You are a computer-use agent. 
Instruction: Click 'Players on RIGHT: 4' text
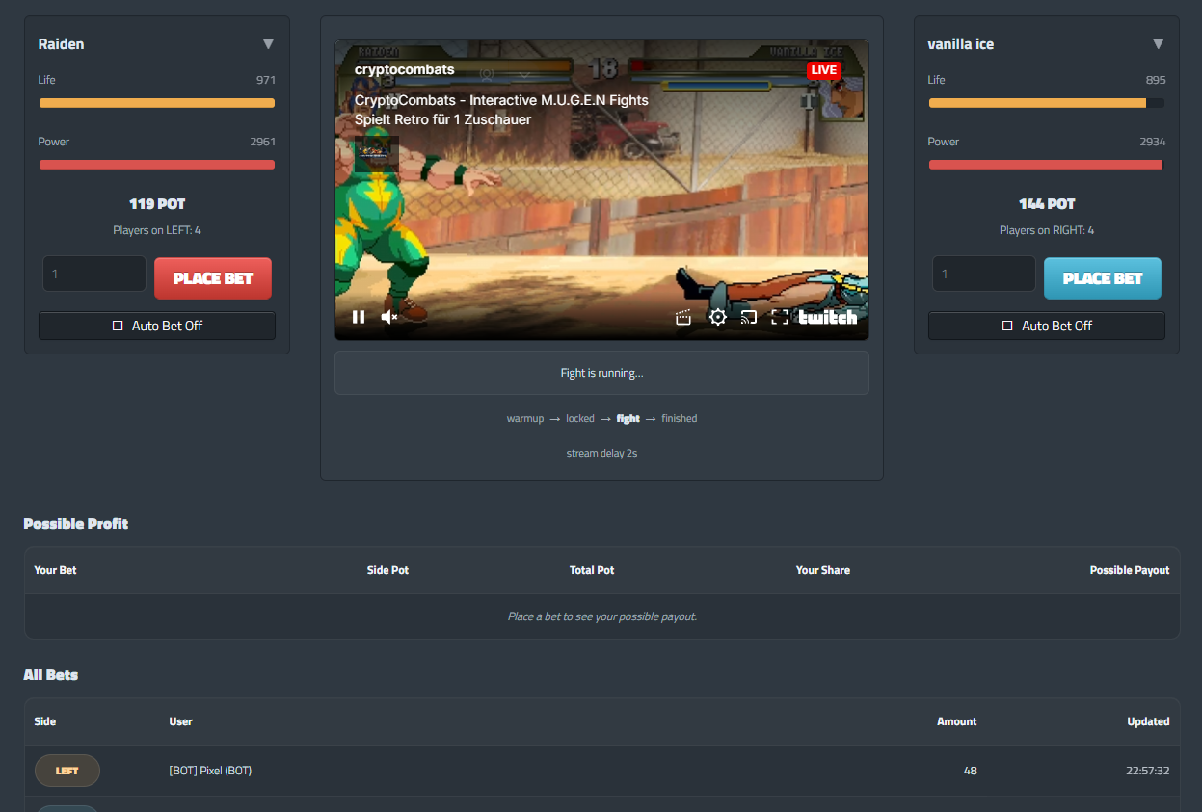(1047, 230)
